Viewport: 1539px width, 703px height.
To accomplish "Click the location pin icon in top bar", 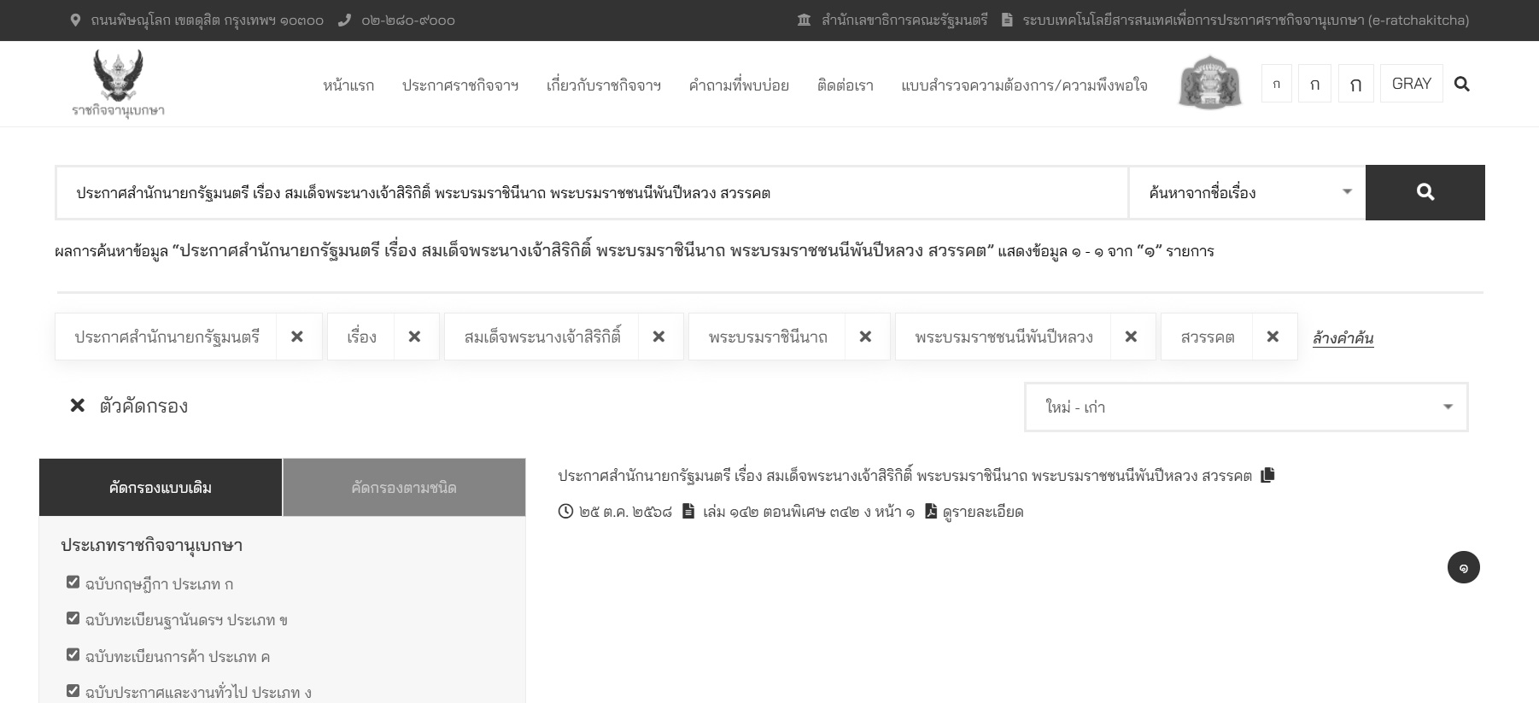I will [x=75, y=20].
